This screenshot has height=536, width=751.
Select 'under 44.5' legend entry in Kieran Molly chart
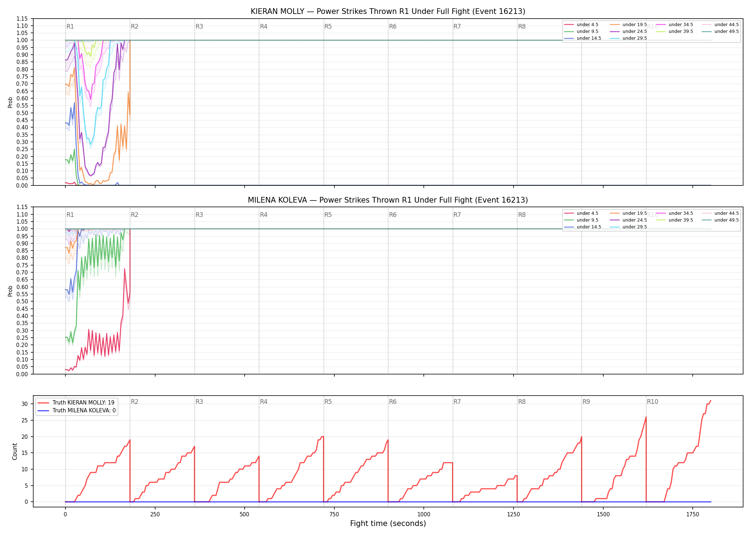click(721, 25)
